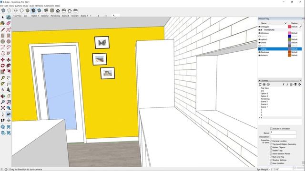Select the Circle tool
The height and width of the screenshot is (171, 305).
point(3,41)
